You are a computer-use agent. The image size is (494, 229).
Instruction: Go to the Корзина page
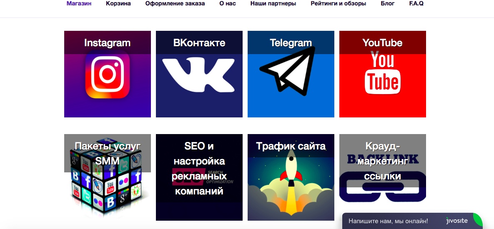118,4
